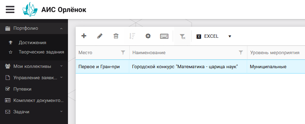Delete record with the trash icon

[x=116, y=36]
